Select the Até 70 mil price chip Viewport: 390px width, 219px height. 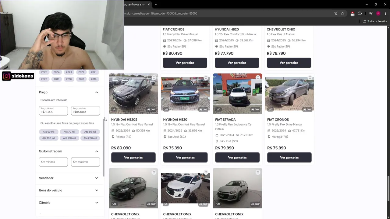pyautogui.click(x=69, y=132)
